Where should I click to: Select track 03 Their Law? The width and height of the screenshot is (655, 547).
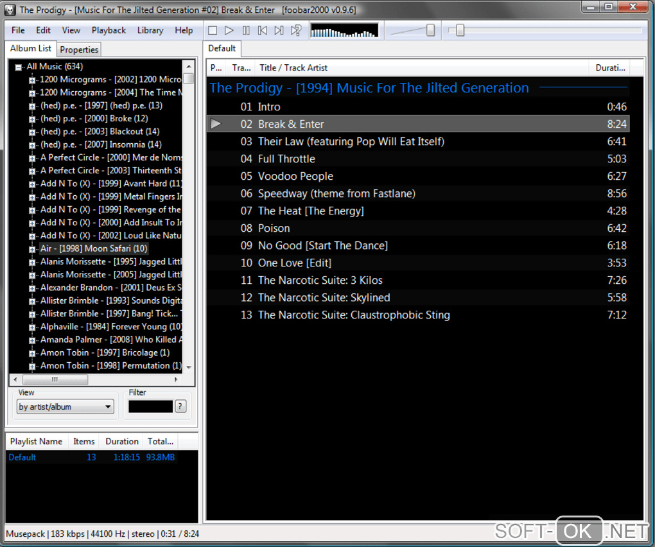pyautogui.click(x=418, y=141)
